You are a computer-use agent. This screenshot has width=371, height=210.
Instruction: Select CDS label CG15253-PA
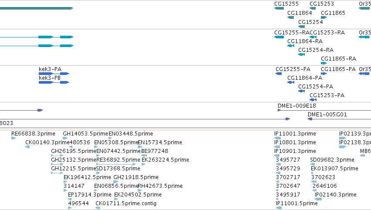point(327,95)
